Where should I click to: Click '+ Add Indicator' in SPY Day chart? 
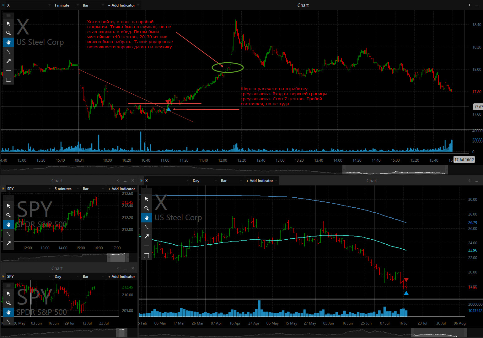click(x=121, y=277)
